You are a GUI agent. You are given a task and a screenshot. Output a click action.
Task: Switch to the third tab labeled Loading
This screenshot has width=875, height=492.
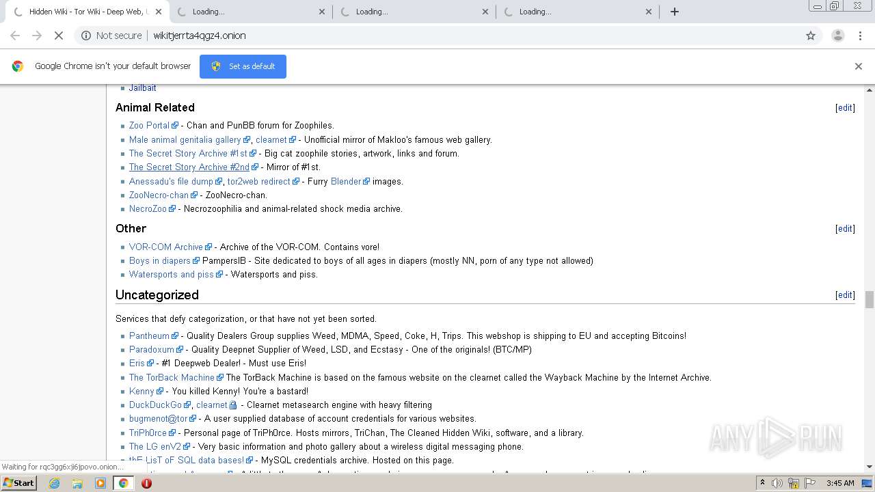[413, 12]
